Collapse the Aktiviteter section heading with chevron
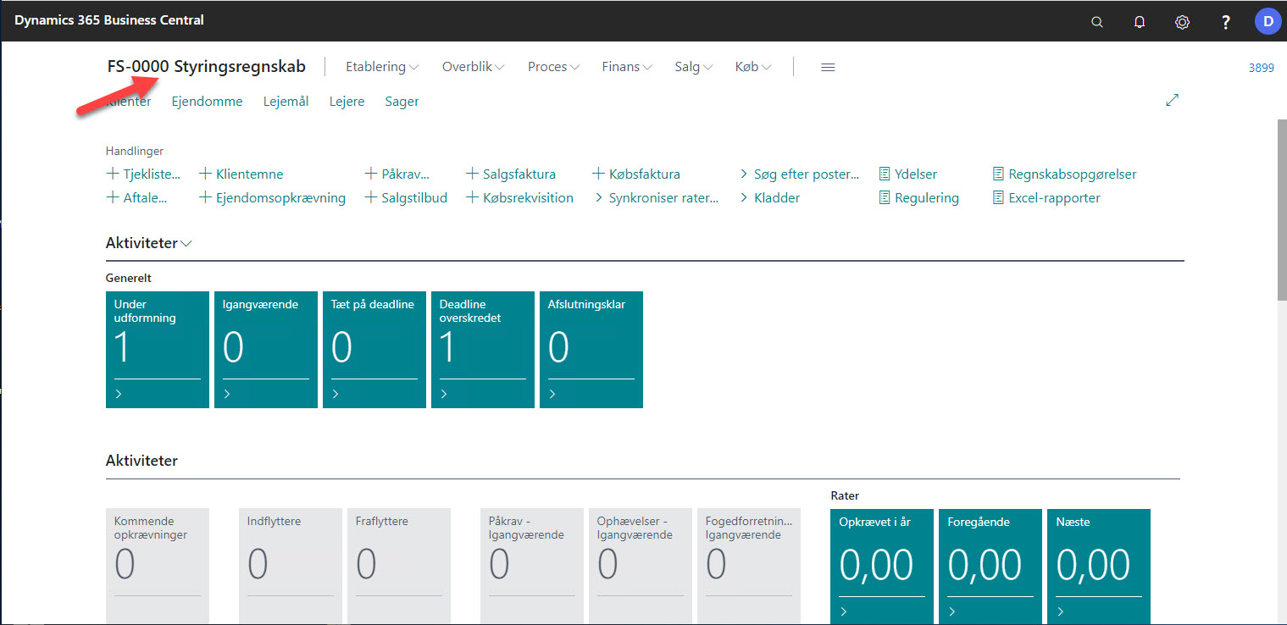The image size is (1287, 625). (x=149, y=243)
